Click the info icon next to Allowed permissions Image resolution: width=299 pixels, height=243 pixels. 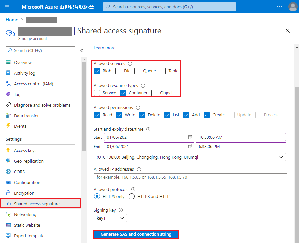[x=138, y=108]
